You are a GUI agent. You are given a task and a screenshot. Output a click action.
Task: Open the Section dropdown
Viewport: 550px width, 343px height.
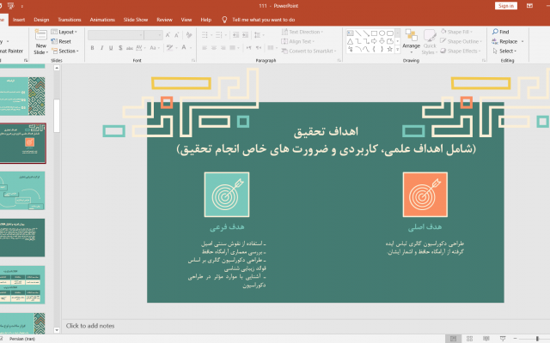65,51
